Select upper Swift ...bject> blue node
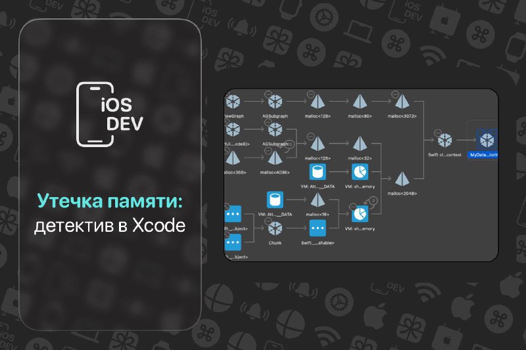The width and height of the screenshot is (526, 350). pos(233,214)
